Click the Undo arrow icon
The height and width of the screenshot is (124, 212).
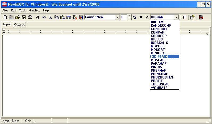coord(44,17)
